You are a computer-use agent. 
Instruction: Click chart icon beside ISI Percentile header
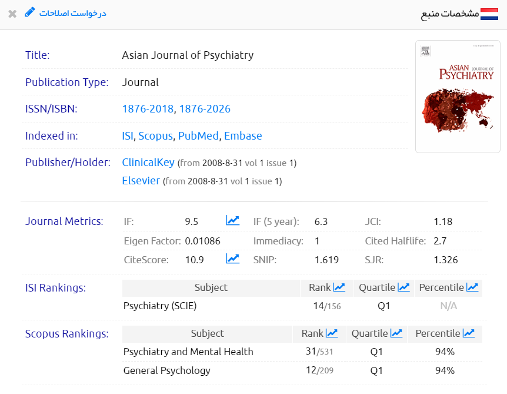pyautogui.click(x=472, y=287)
